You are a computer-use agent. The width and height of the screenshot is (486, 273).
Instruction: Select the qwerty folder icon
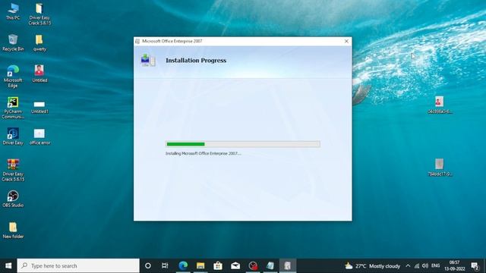(39, 42)
